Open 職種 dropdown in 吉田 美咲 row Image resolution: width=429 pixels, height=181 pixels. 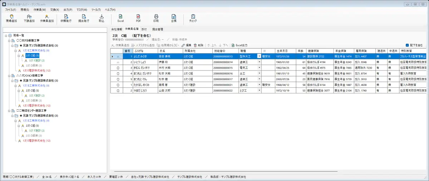(x=259, y=56)
